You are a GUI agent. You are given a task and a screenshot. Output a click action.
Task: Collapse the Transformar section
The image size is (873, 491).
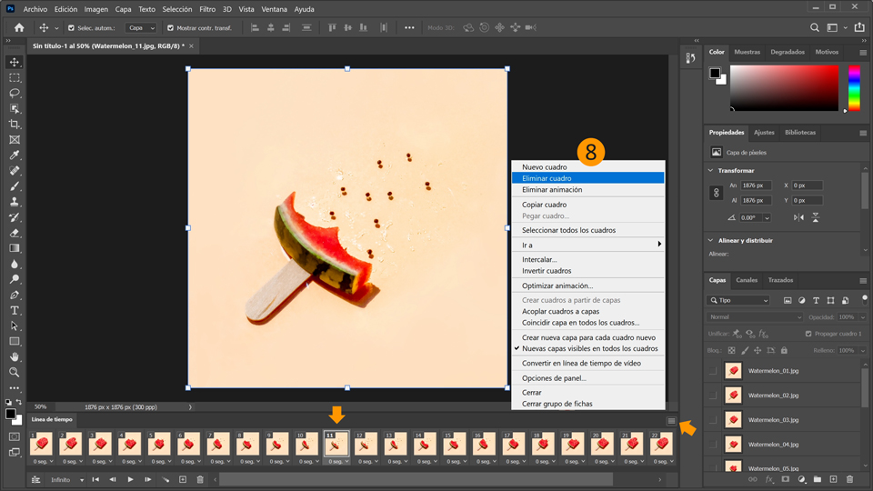click(711, 170)
